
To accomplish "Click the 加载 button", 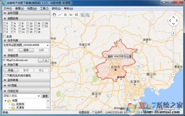I will (x=42, y=50).
